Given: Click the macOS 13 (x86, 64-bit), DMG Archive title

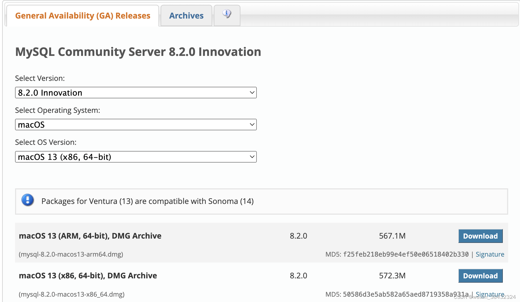Looking at the screenshot, I should [x=88, y=276].
